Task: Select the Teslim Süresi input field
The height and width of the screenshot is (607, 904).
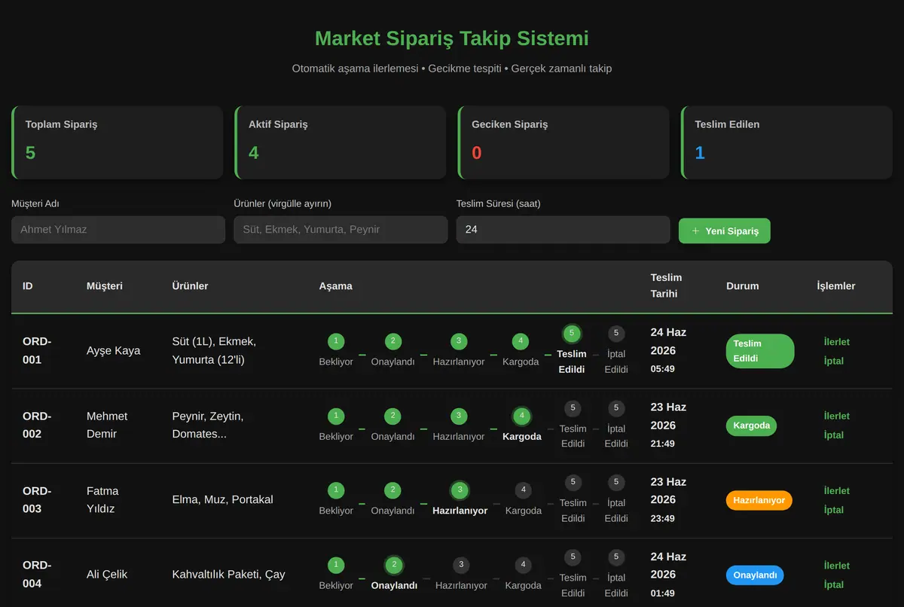Action: click(563, 230)
